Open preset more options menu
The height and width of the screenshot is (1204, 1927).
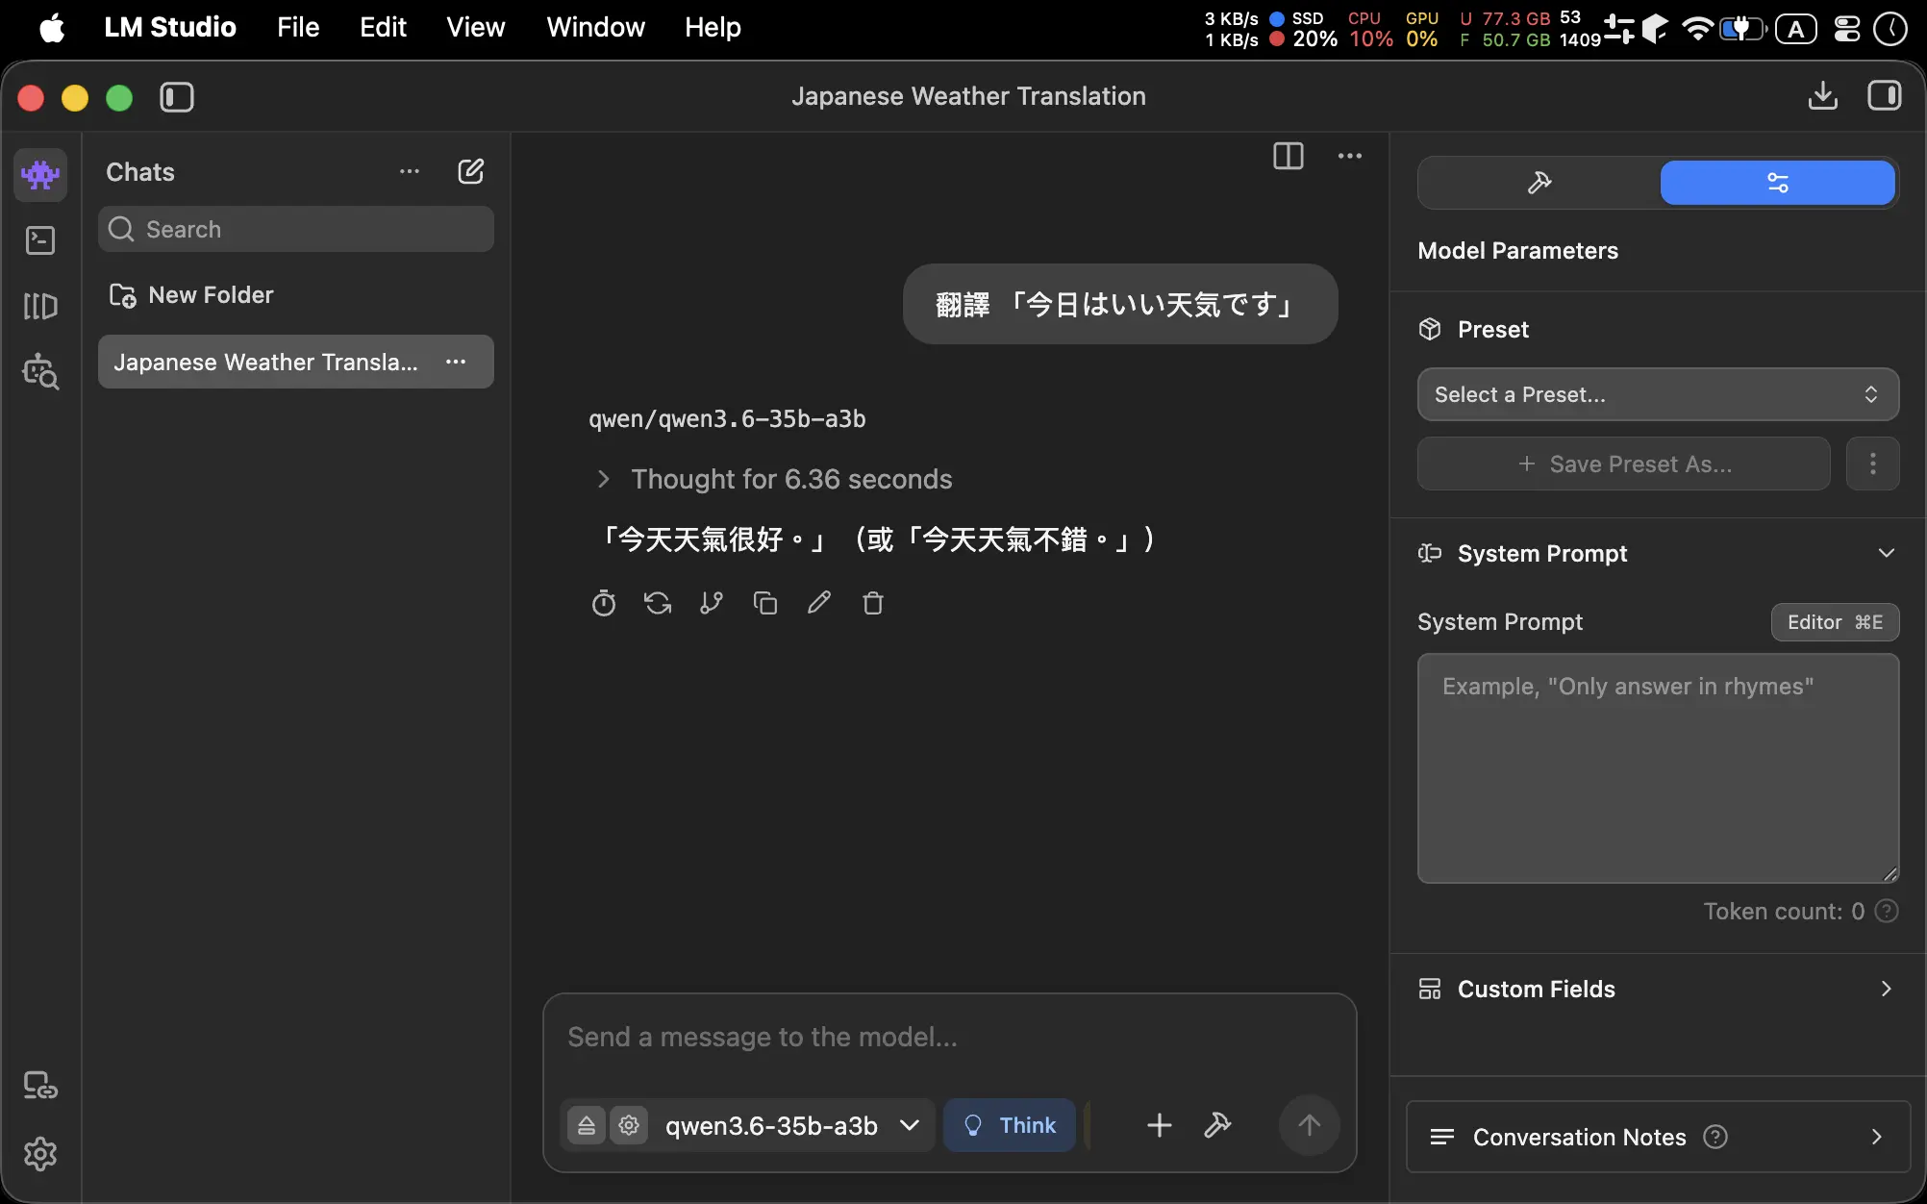pos(1872,464)
